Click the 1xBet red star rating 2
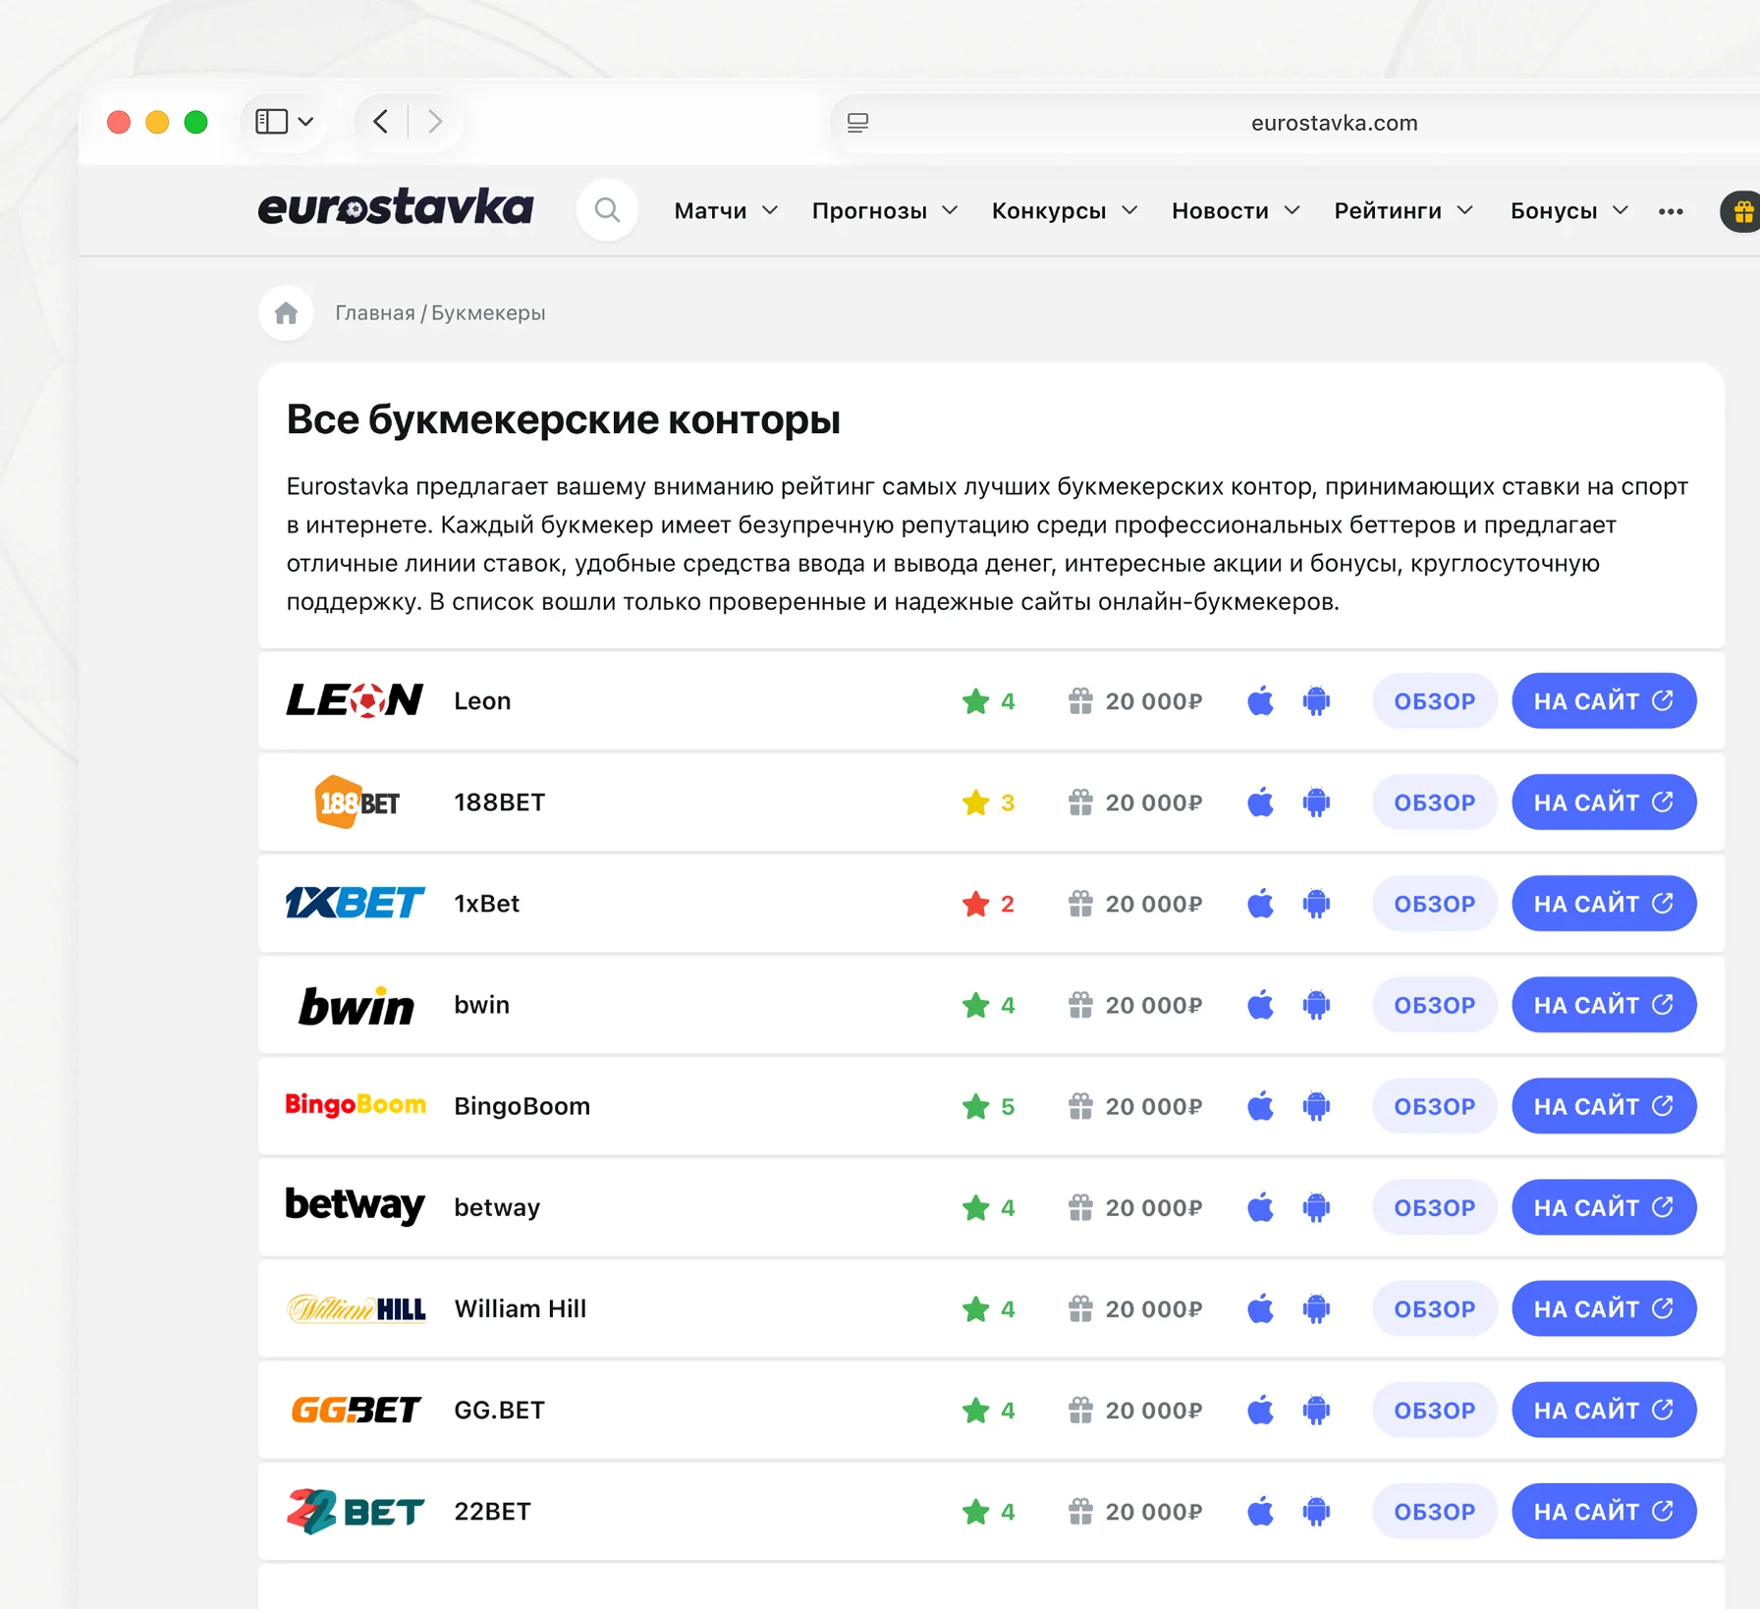The height and width of the screenshot is (1609, 1760). [x=988, y=904]
